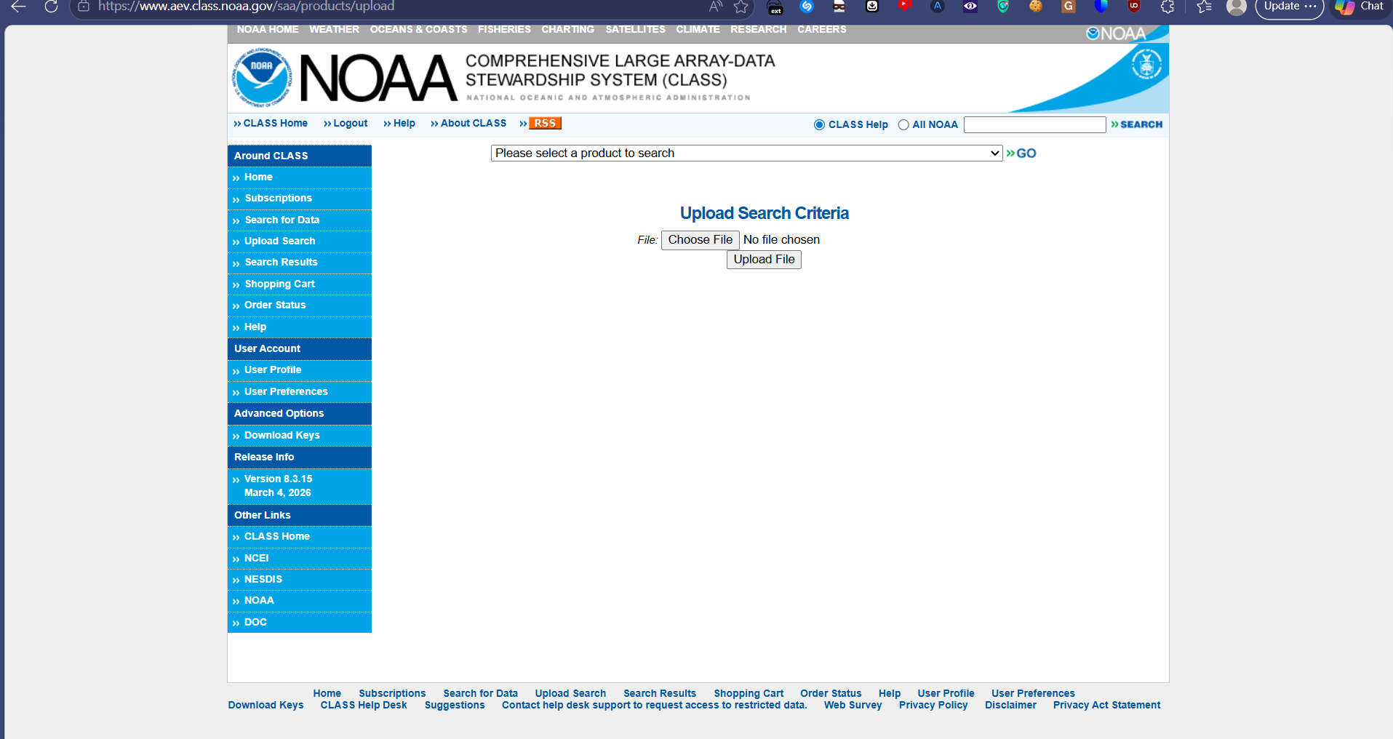This screenshot has width=1393, height=739.
Task: Open the Read Aloud icon in address bar
Action: [716, 7]
